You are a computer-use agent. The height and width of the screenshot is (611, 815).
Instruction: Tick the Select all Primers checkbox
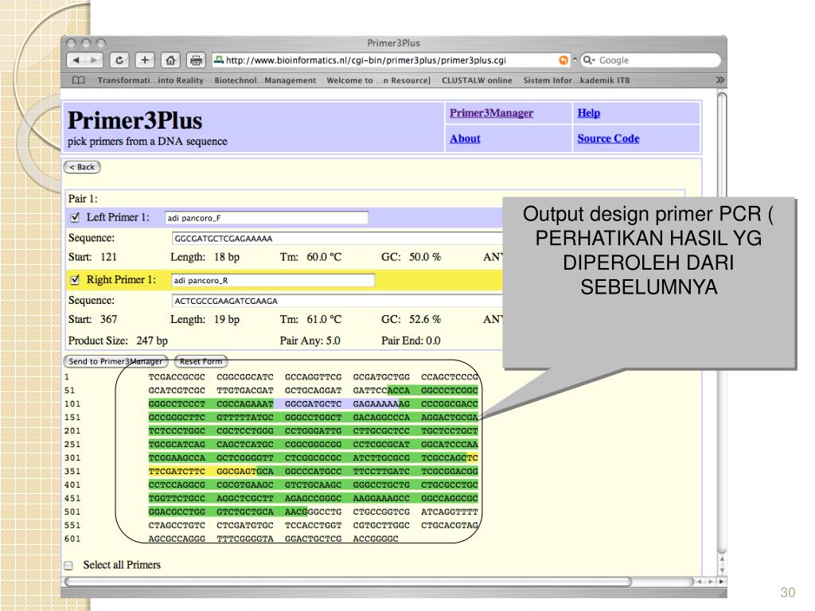tap(68, 566)
